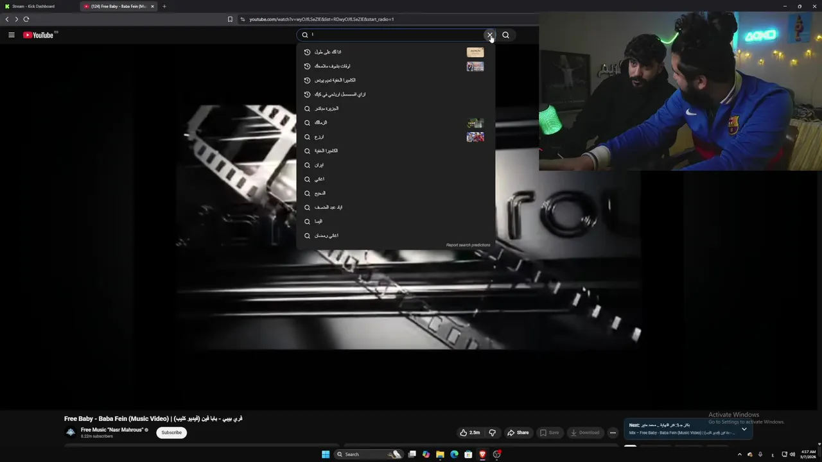
Task: Save video to playlist
Action: pyautogui.click(x=549, y=432)
